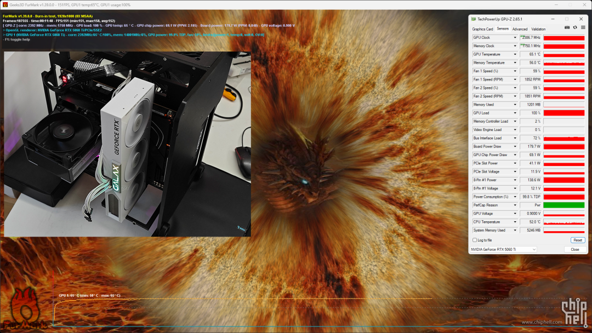
Task: Click the green PerfCap Reason bar
Action: [564, 205]
